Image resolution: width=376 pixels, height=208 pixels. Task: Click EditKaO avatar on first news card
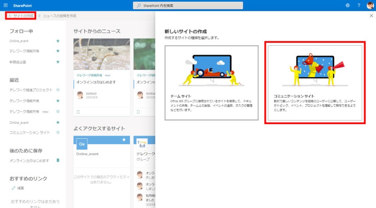click(80, 95)
